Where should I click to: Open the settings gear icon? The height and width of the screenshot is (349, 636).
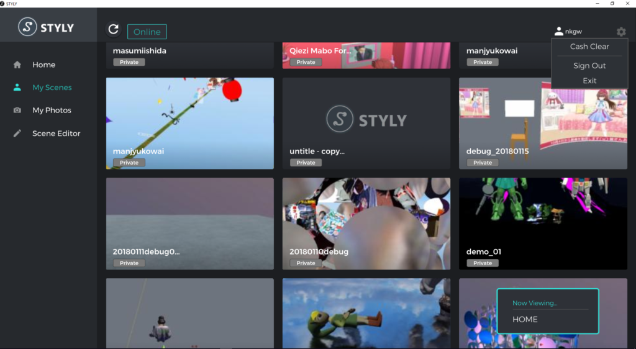(x=621, y=32)
